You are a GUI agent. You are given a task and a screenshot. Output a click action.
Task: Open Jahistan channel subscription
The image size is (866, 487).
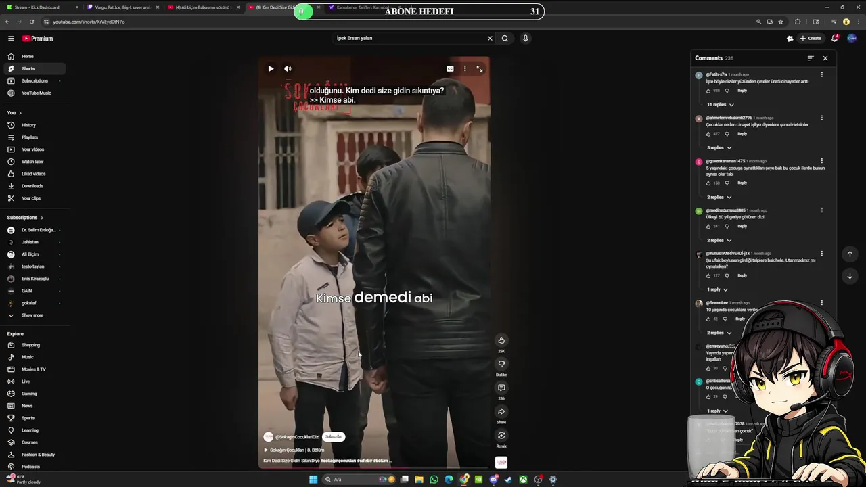pyautogui.click(x=34, y=242)
